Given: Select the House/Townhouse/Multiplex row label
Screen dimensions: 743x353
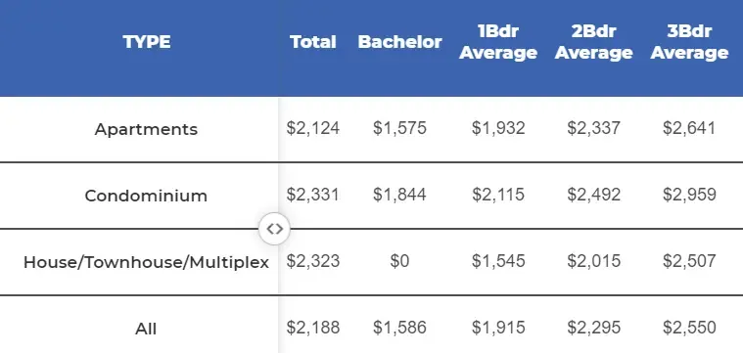Looking at the screenshot, I should (x=146, y=262).
